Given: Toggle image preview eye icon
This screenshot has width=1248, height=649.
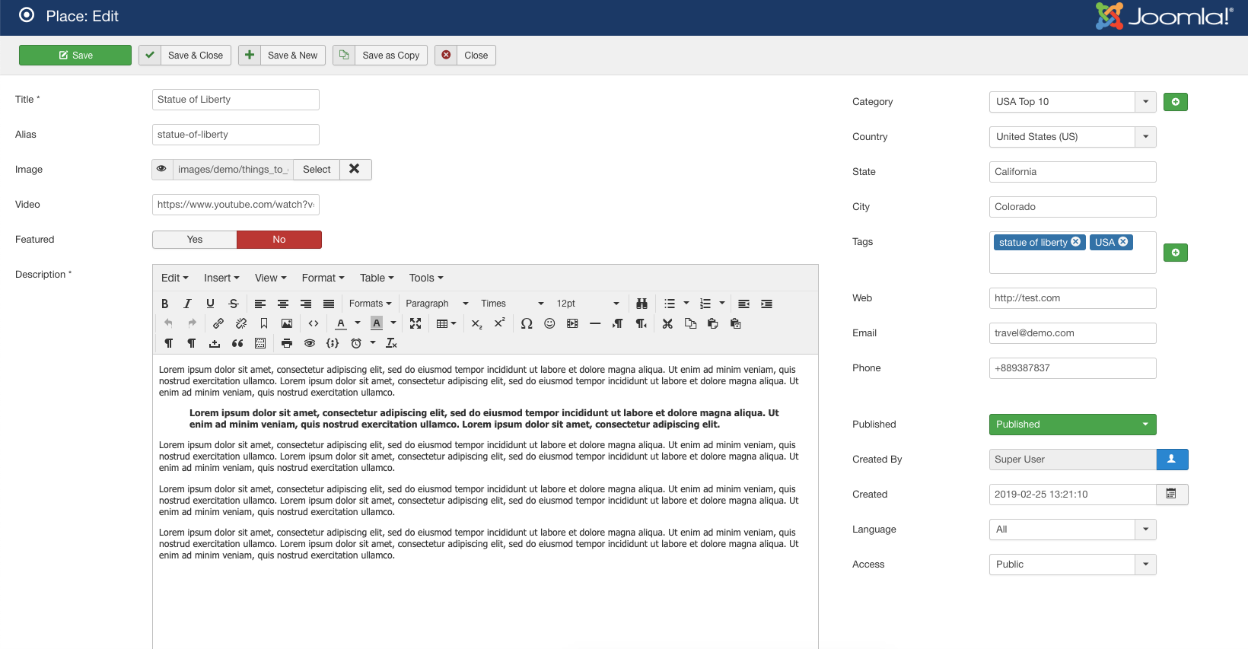Looking at the screenshot, I should coord(162,170).
